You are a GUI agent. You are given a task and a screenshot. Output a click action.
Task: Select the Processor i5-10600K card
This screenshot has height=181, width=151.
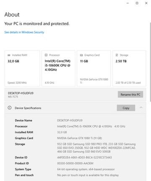[x=58, y=69]
